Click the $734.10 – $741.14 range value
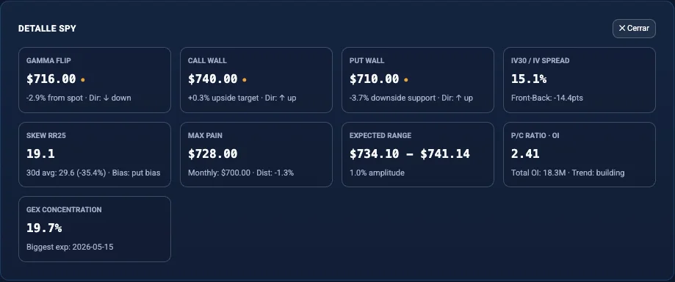Viewport: 675px width, 282px height. [x=409, y=153]
